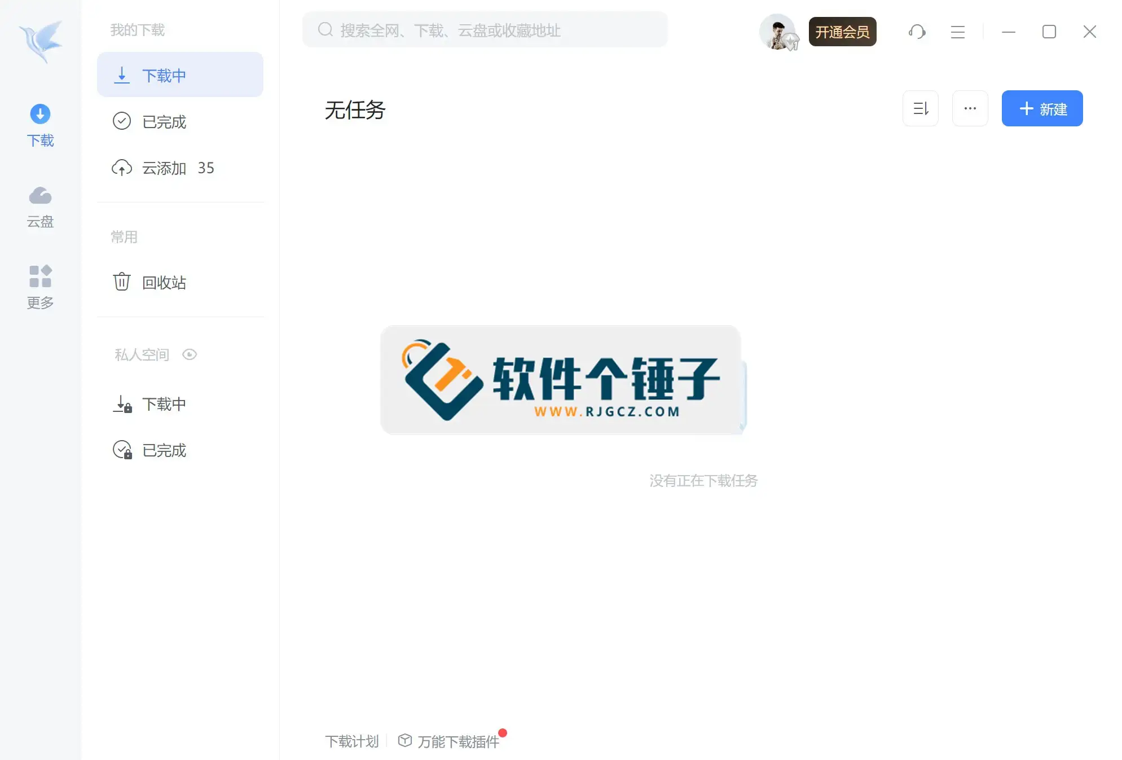The image size is (1122, 760).
Task: Click the 没有正在下载任务 message
Action: pyautogui.click(x=703, y=481)
